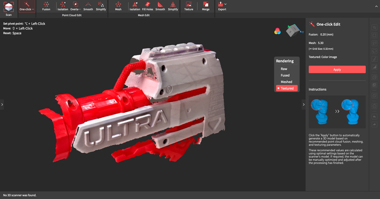Click the Instructions bust illustration
The image size is (380, 199).
tap(337, 112)
